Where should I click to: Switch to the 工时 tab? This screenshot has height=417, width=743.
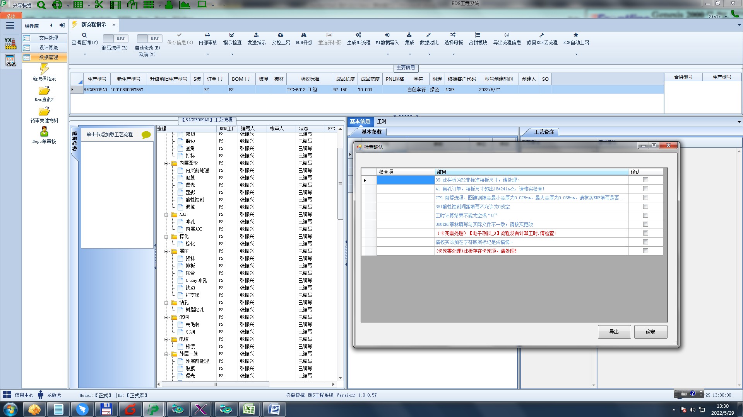382,121
